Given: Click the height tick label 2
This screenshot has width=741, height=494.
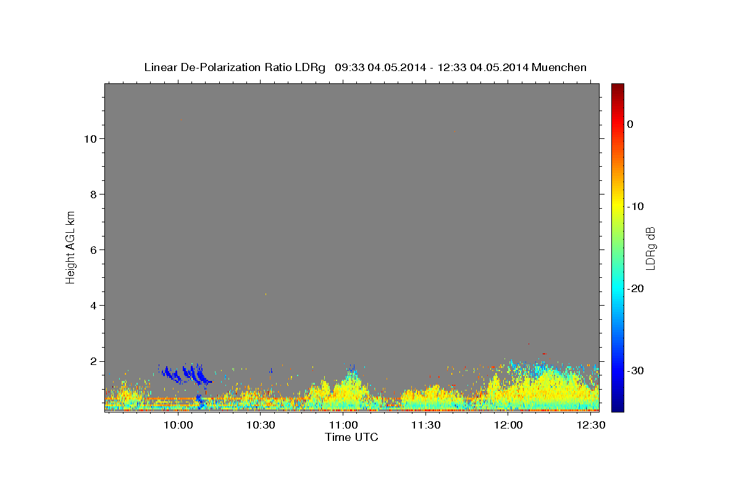Looking at the screenshot, I should [x=93, y=361].
